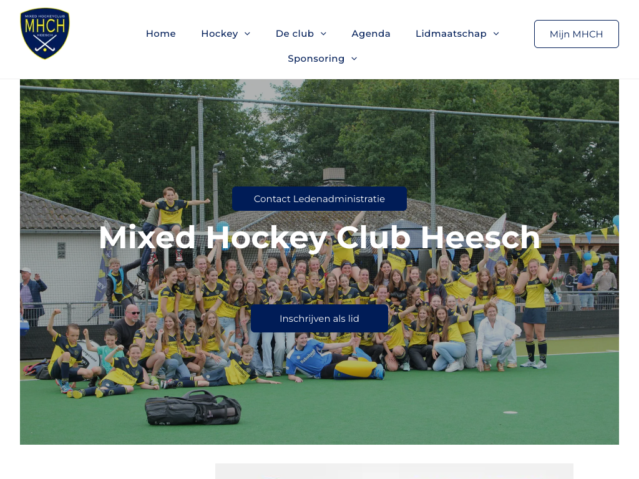Expand the Lidmaatschap chevron arrow
The height and width of the screenshot is (479, 639).
pyautogui.click(x=496, y=34)
